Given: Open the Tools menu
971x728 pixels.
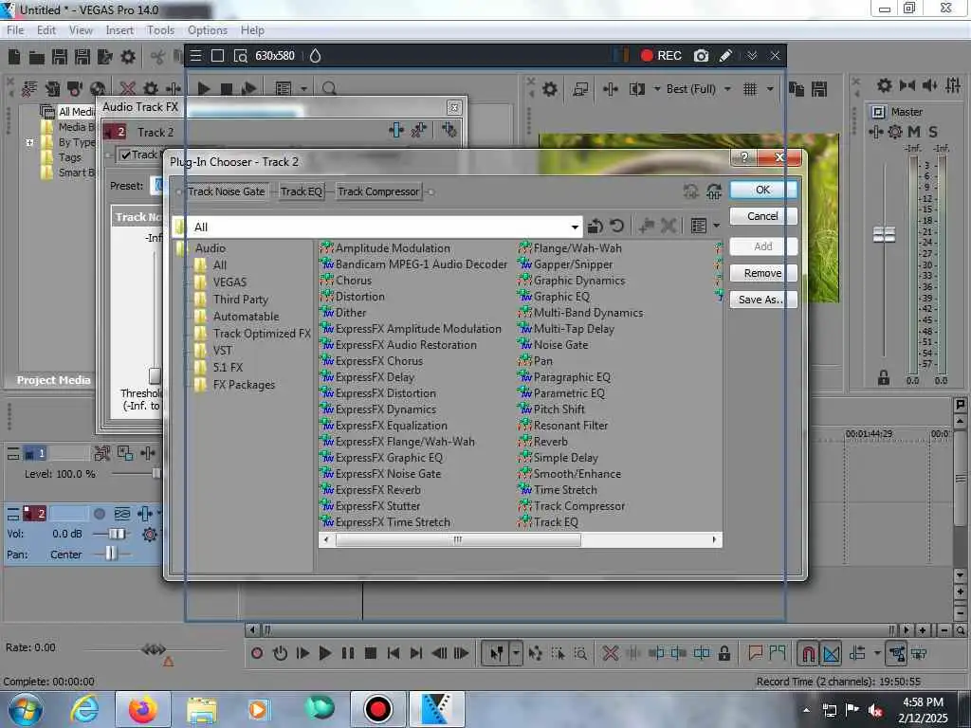Looking at the screenshot, I should (160, 30).
